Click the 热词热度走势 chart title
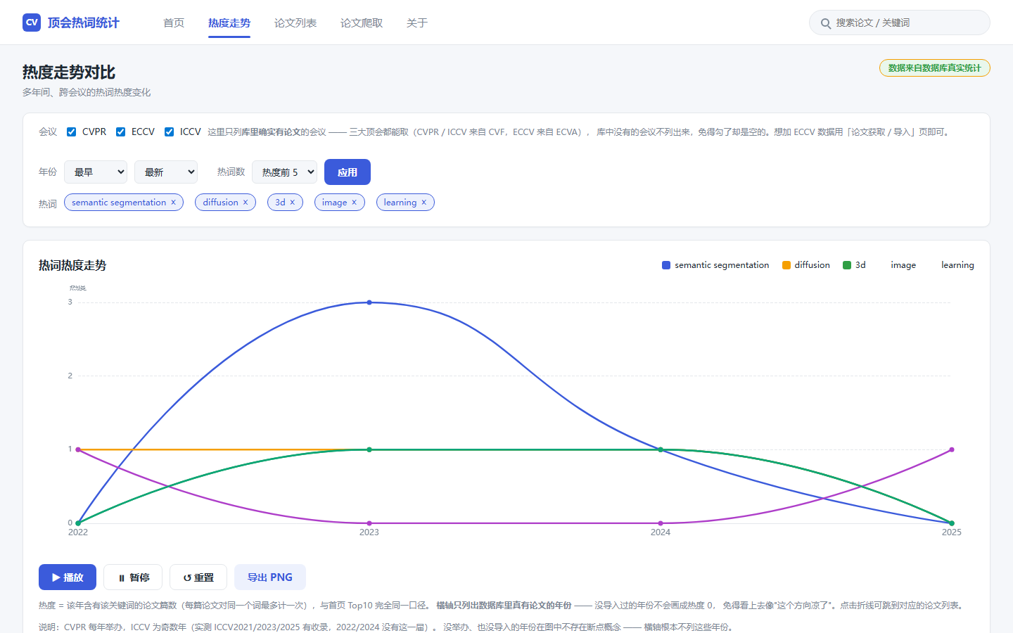This screenshot has width=1013, height=633. (x=72, y=265)
